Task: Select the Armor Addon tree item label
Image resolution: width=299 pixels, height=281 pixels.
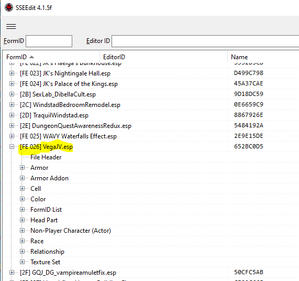Action: point(49,178)
